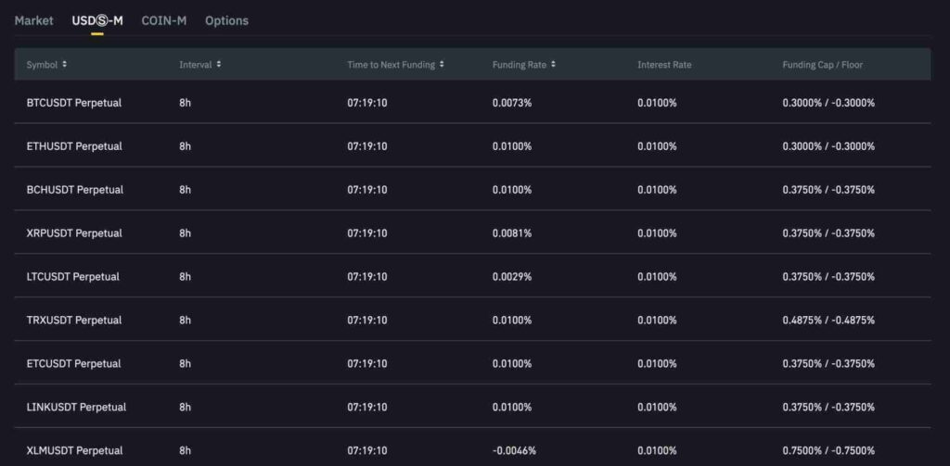Open ETHUSDT Perpetual symbol
The width and height of the screenshot is (950, 466).
coord(74,146)
